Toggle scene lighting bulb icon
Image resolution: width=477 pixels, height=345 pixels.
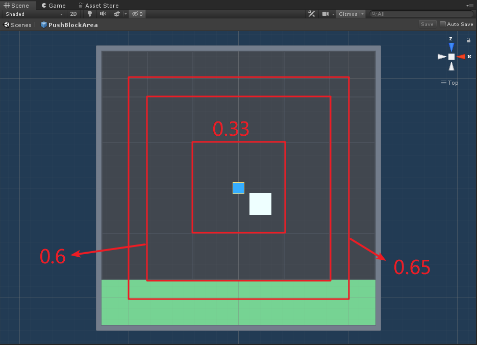click(89, 14)
